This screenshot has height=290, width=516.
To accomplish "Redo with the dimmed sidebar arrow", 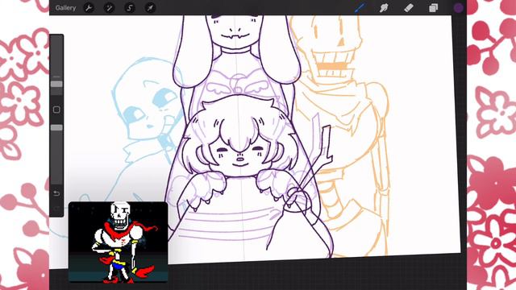I will (56, 208).
